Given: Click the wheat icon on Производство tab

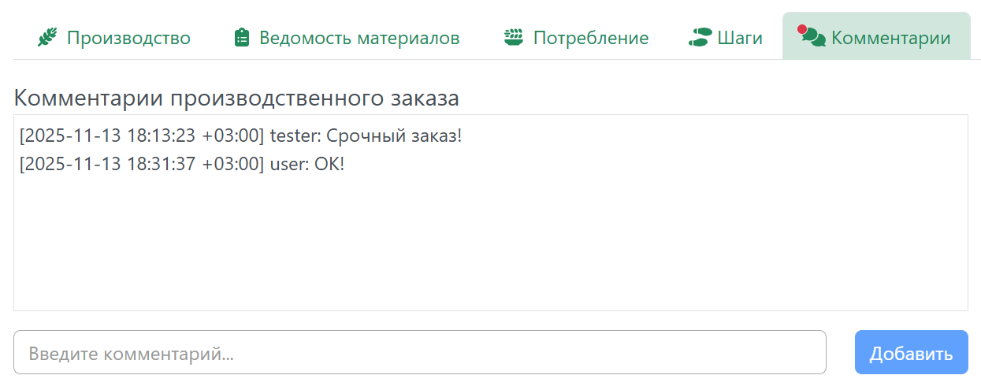Looking at the screenshot, I should (47, 38).
